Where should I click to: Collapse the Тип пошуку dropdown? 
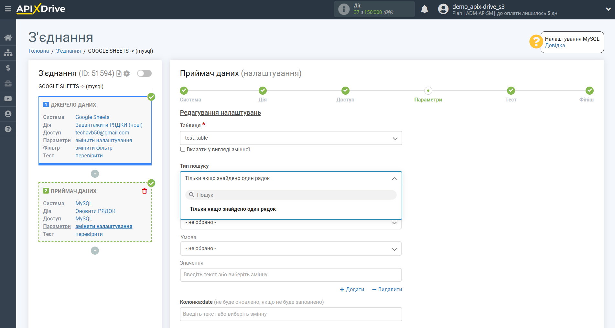pos(291,178)
